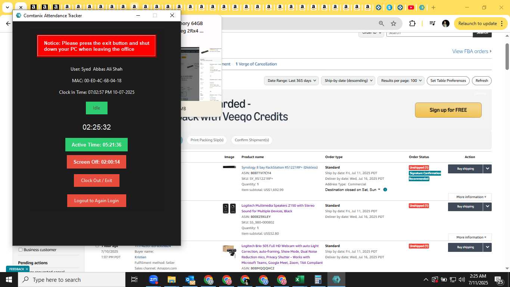Open Outlook from the taskbar
Viewport: 510px width, 287px height.
tap(190, 280)
